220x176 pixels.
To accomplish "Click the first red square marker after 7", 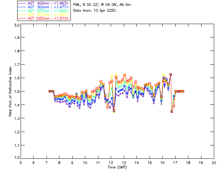I will [x=49, y=91].
